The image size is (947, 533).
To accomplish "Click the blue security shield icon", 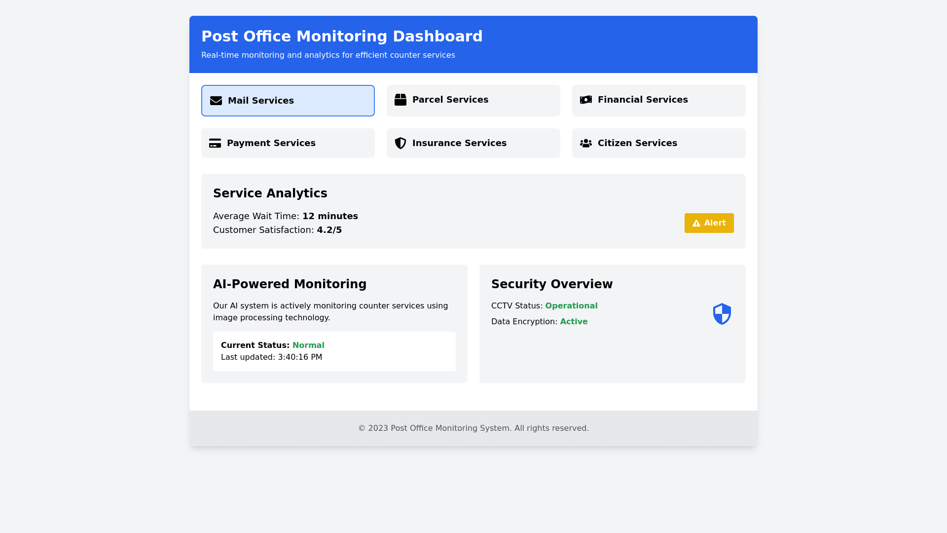I will point(722,314).
